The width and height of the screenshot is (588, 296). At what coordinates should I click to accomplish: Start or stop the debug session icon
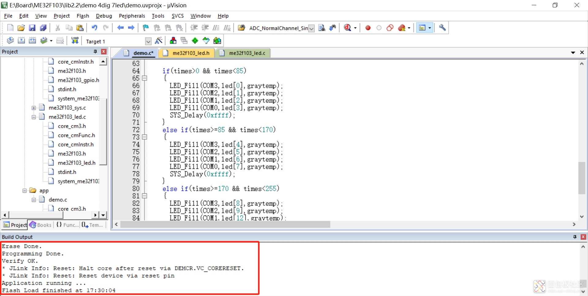pos(347,28)
